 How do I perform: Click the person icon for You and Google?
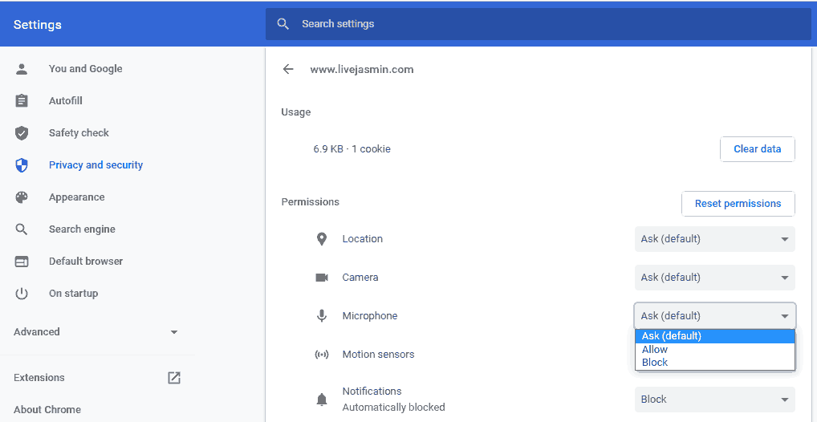click(22, 69)
